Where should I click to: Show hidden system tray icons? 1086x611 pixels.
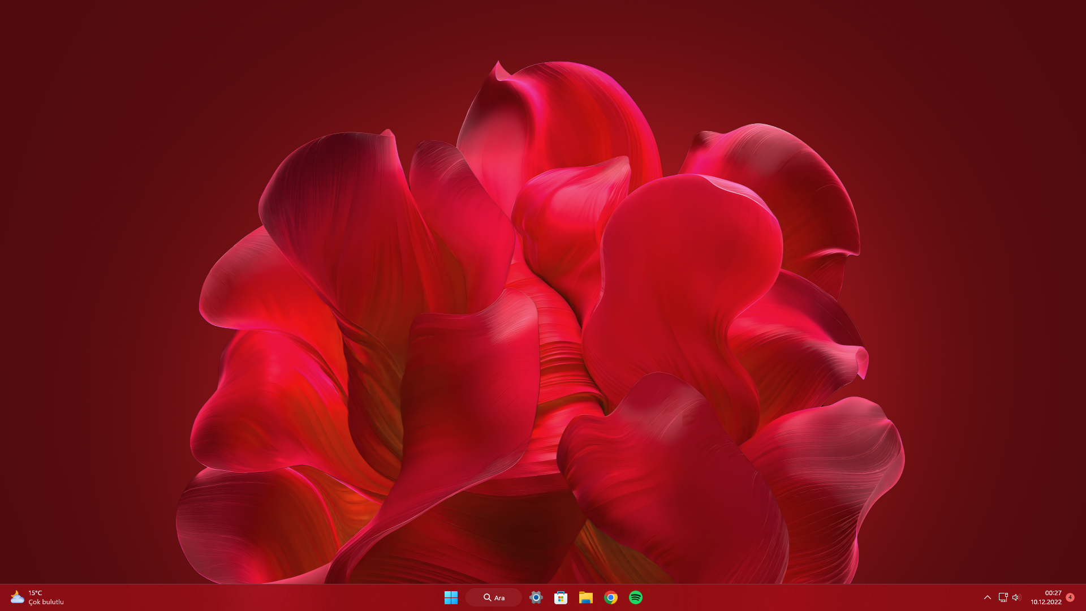pos(988,597)
